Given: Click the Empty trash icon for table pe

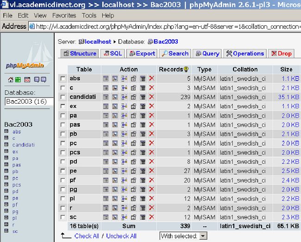Looking at the screenshot, I should (x=143, y=171).
